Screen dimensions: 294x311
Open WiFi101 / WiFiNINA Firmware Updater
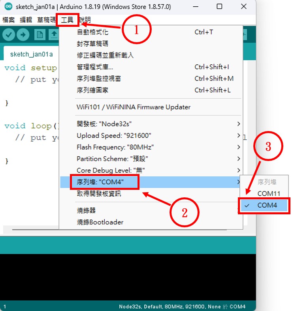151,107
